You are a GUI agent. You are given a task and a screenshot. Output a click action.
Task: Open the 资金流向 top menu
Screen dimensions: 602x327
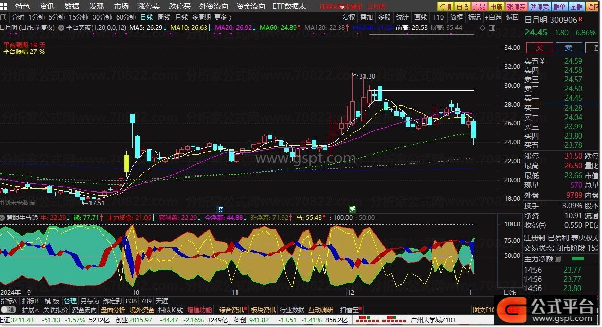tap(250, 6)
